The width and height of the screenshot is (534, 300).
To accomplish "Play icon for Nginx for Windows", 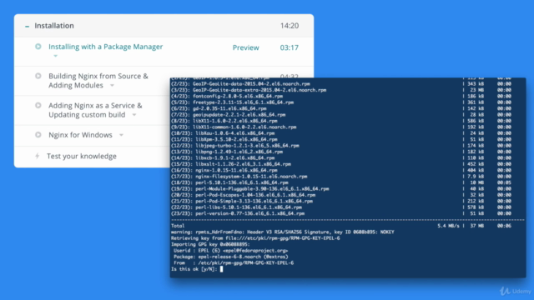I will [x=38, y=135].
